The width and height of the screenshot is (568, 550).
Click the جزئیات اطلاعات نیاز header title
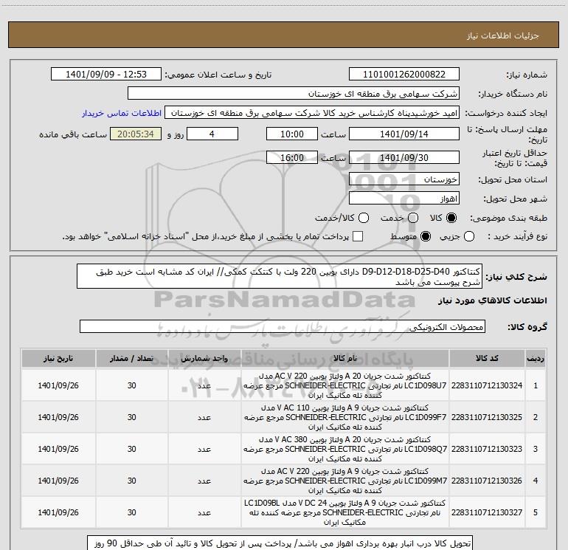(503, 35)
